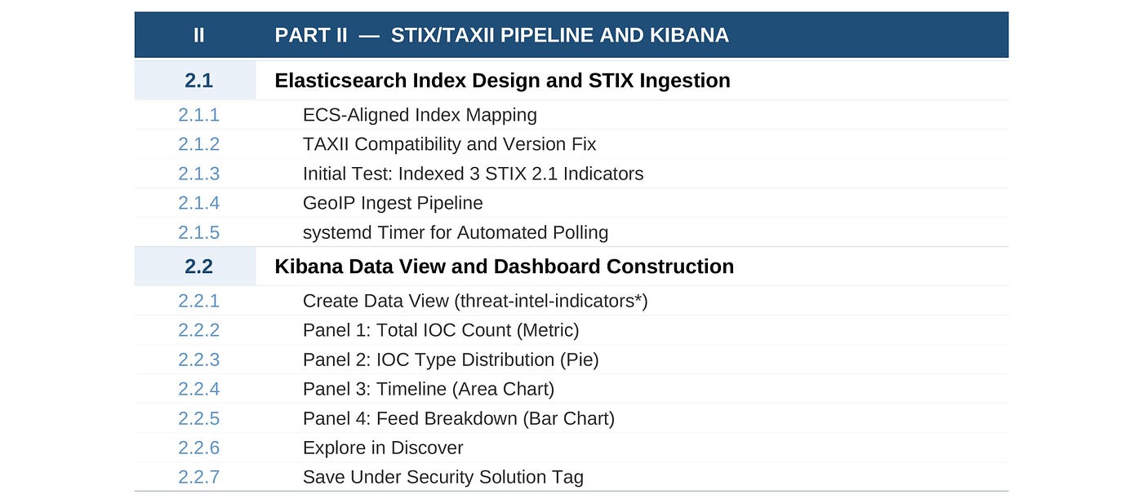Open Save Under Security Solution Tag entry
Image resolution: width=1143 pixels, height=503 pixels.
(443, 477)
